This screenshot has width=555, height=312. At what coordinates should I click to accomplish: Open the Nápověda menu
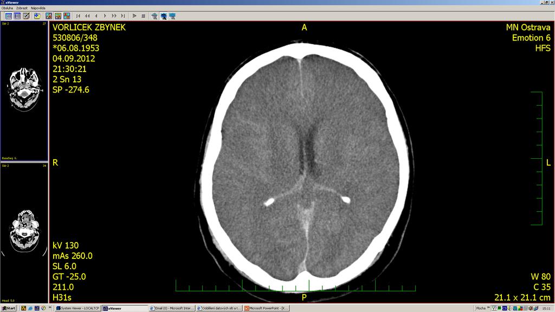[x=38, y=8]
